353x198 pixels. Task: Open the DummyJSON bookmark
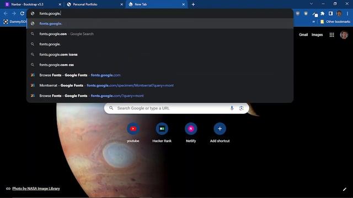click(15, 21)
